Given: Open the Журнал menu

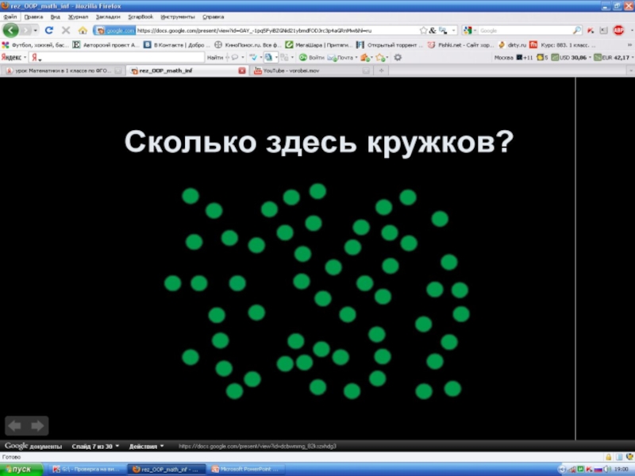Looking at the screenshot, I should tap(78, 17).
